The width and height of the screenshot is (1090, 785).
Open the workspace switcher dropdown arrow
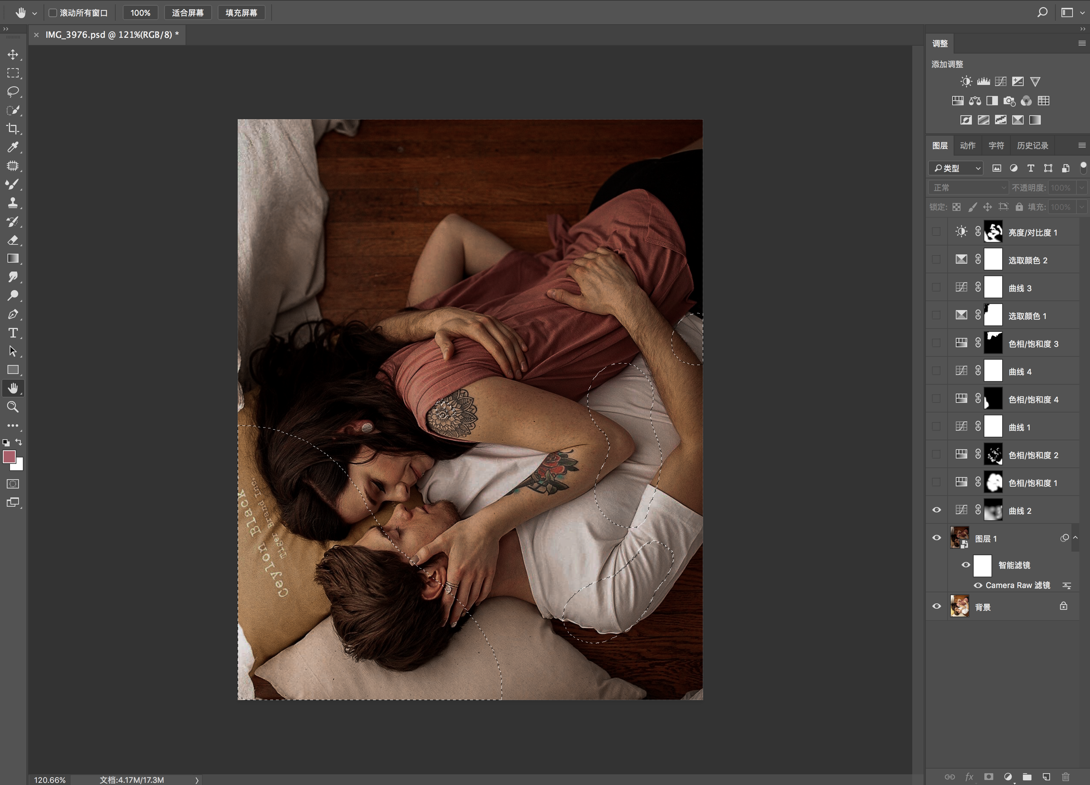[x=1082, y=13]
